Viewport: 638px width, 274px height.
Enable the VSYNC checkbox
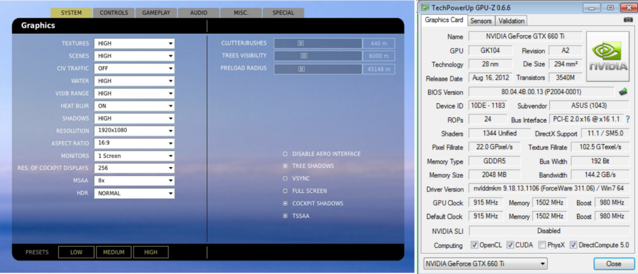coord(285,178)
